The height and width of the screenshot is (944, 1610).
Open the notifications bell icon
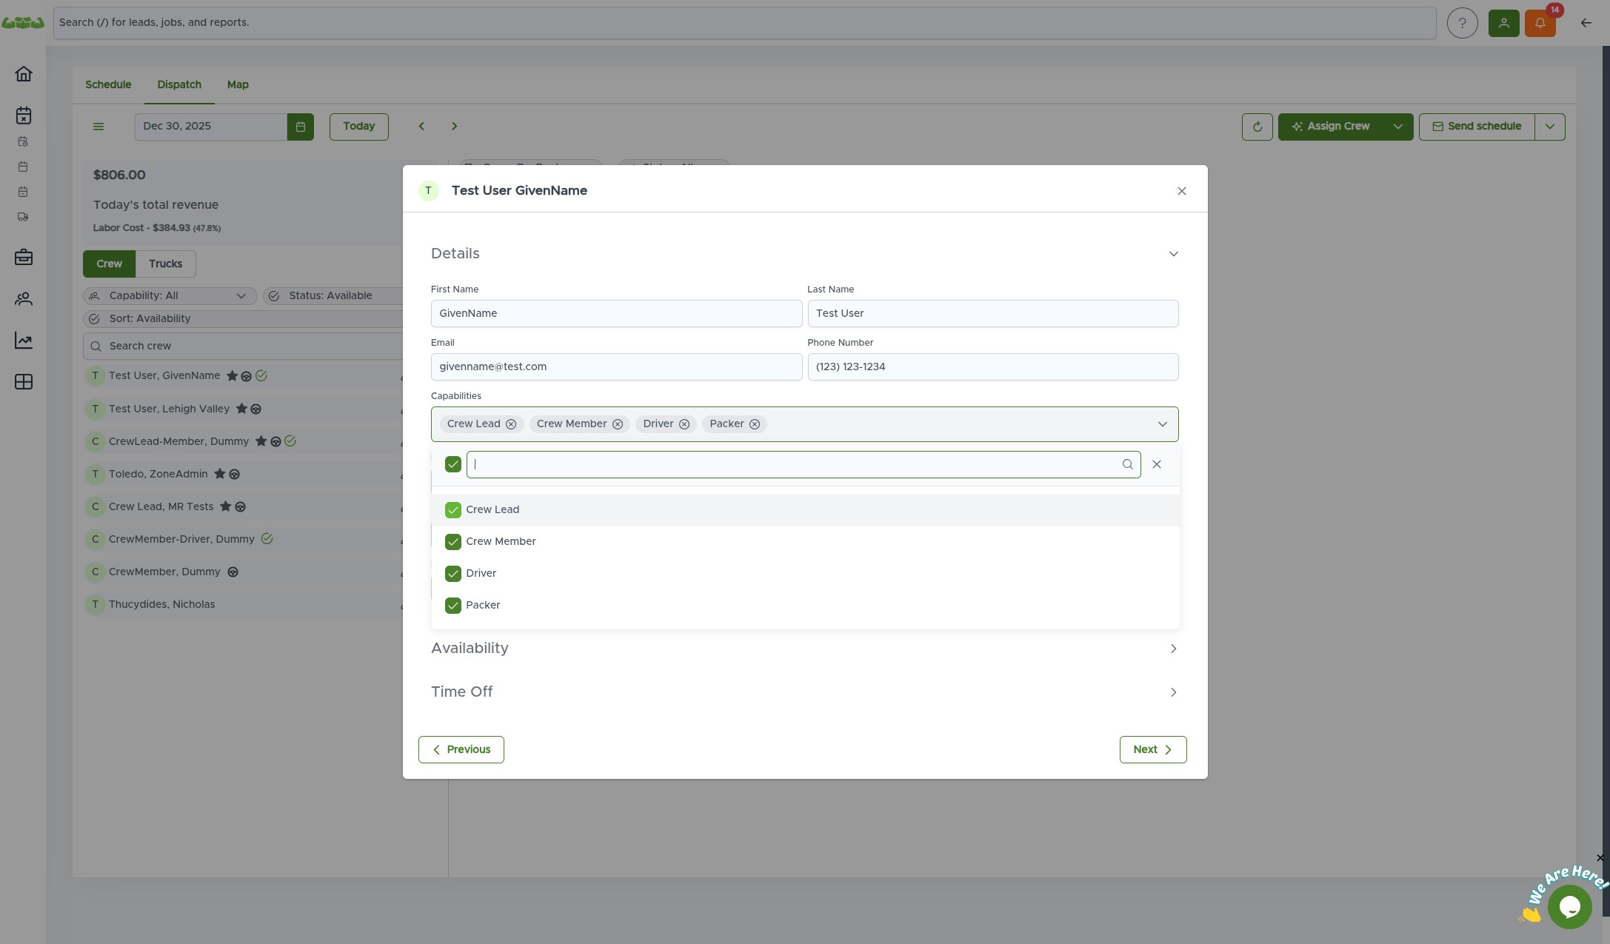(x=1540, y=23)
